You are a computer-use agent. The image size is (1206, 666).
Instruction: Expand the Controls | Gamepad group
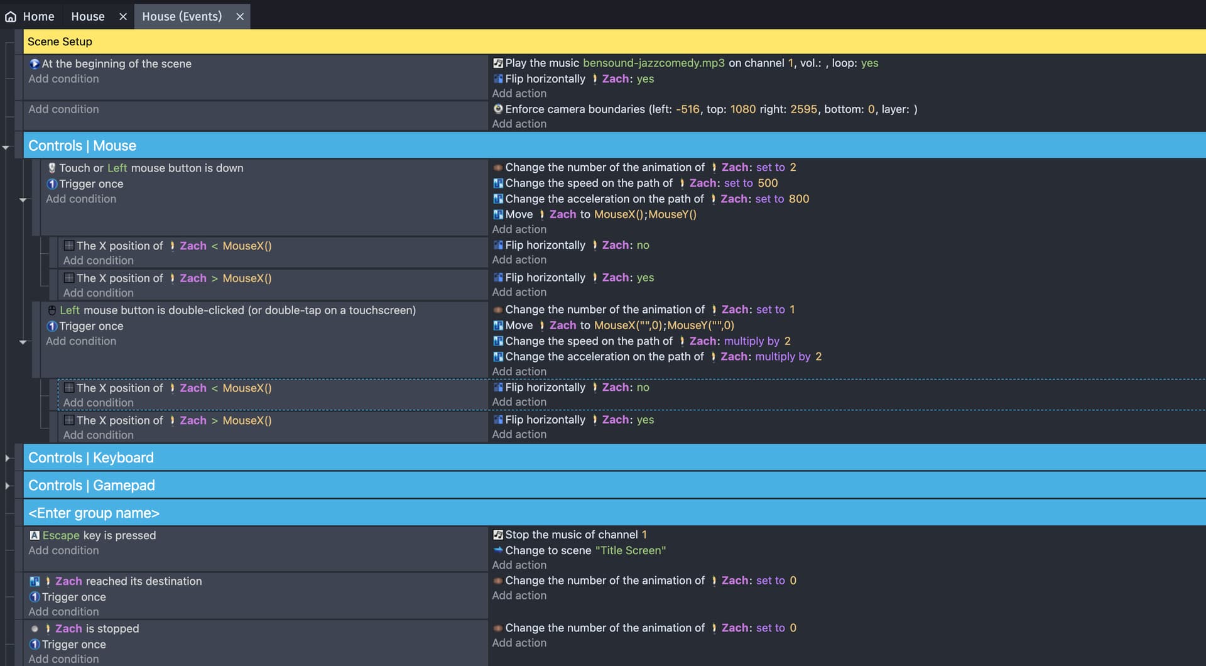[x=7, y=486]
